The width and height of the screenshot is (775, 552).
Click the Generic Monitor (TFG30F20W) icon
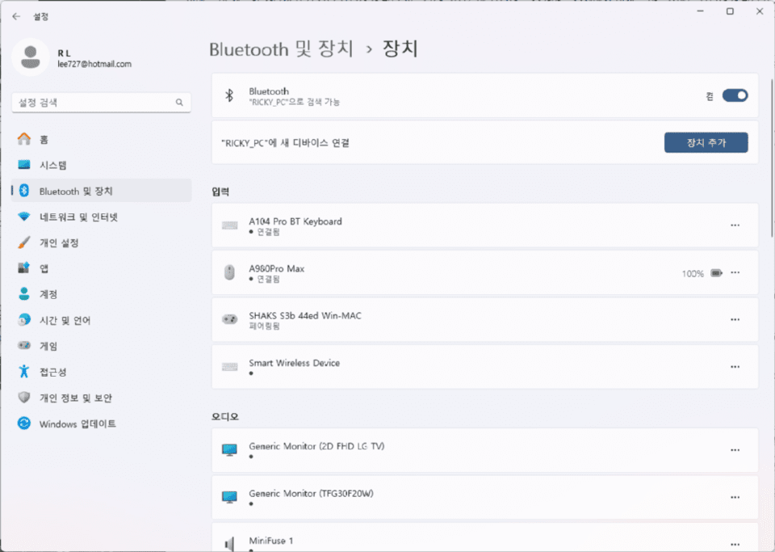(x=229, y=497)
